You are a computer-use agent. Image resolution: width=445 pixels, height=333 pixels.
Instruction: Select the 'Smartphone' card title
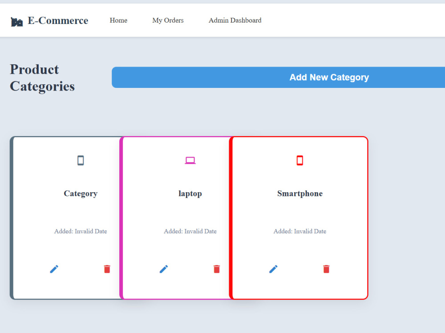tap(300, 194)
